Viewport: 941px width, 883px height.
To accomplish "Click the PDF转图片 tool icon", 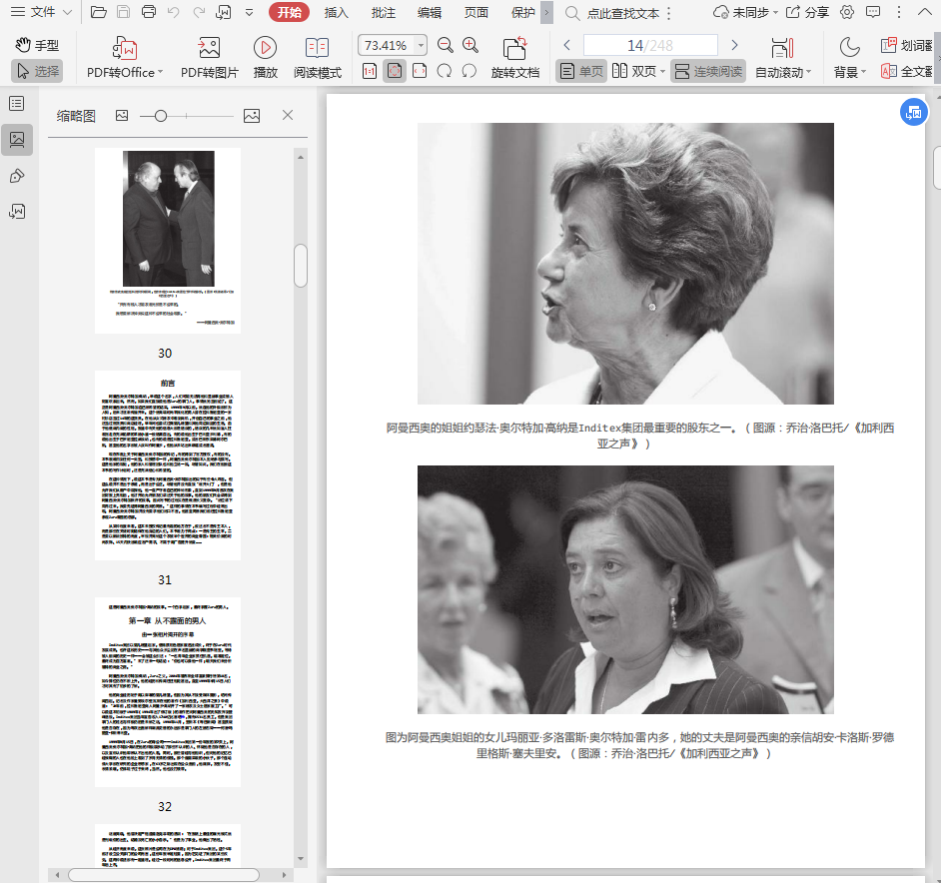I will pos(209,49).
